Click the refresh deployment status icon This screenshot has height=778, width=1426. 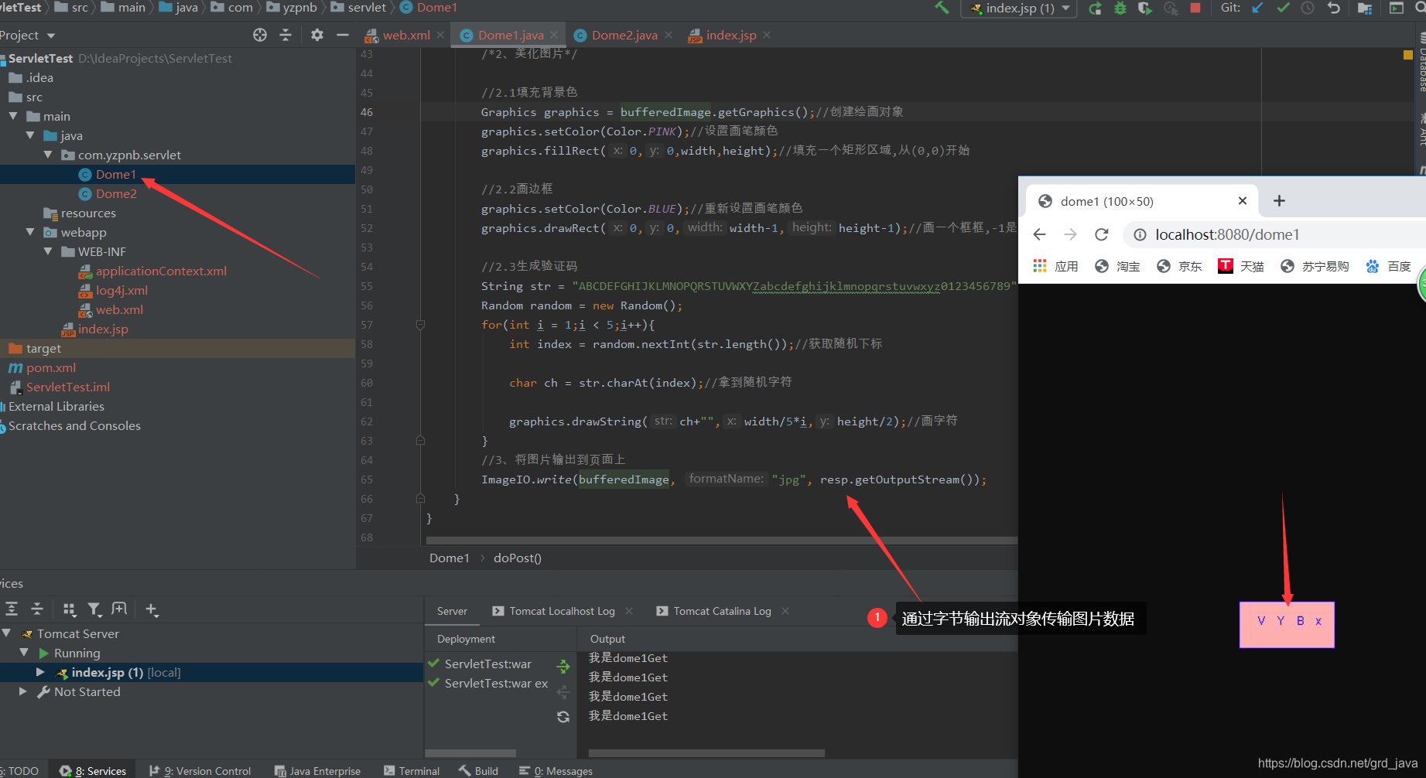(563, 717)
